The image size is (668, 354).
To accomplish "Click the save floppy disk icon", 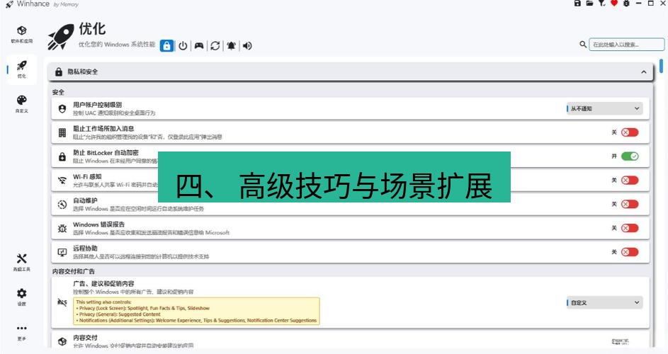I will click(577, 4).
